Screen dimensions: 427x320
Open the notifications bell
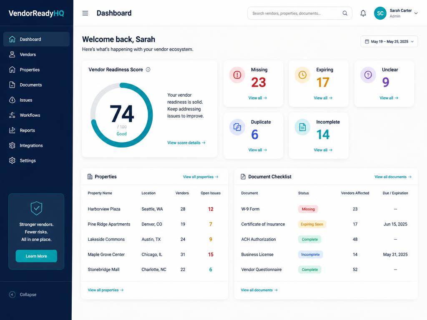[x=363, y=13]
